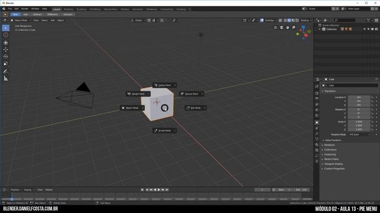Image resolution: width=380 pixels, height=213 pixels.
Task: Switch to the Layout workspace tab
Action: tap(56, 9)
